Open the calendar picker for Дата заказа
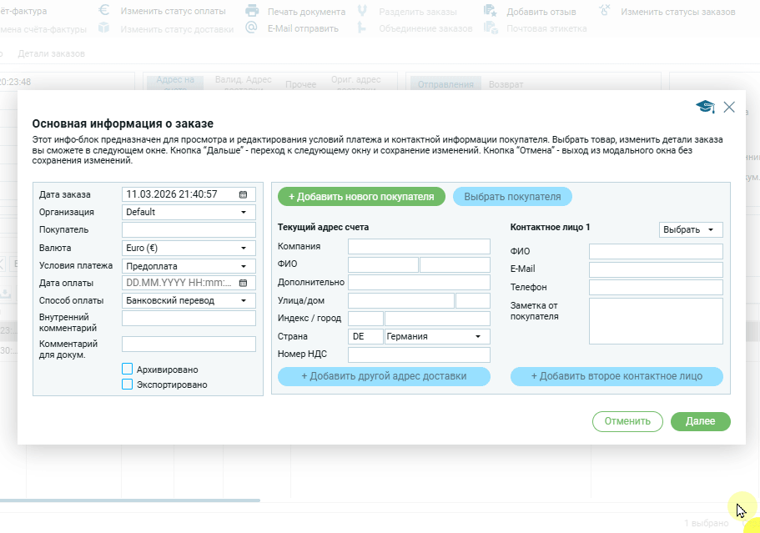The image size is (760, 533). tap(243, 194)
